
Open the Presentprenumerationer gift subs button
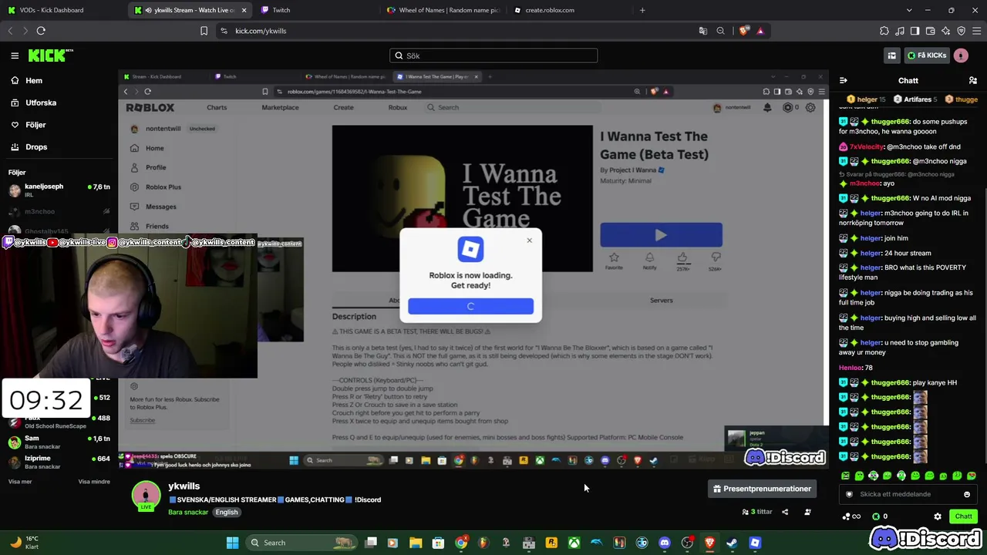[762, 489]
